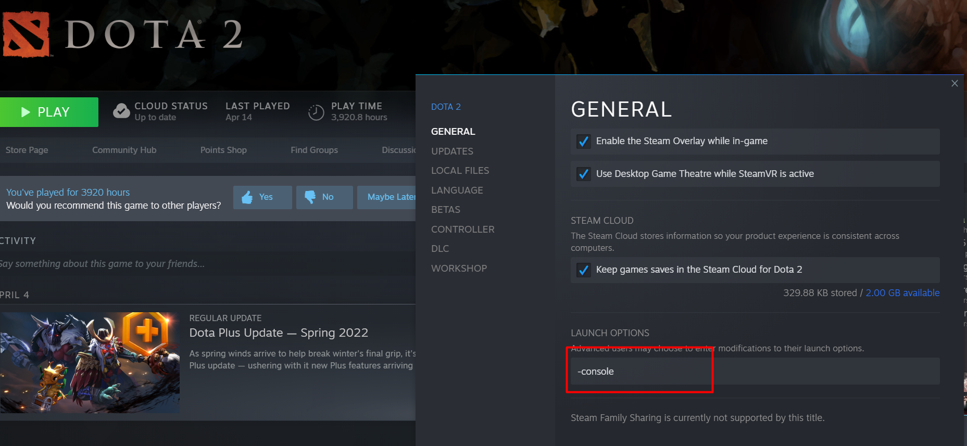Click the Cloud Status 'Up to date' text
The height and width of the screenshot is (446, 967).
click(155, 118)
